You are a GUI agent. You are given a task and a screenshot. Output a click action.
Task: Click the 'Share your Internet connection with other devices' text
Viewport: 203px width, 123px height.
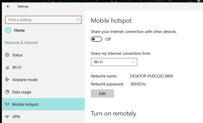134,32
